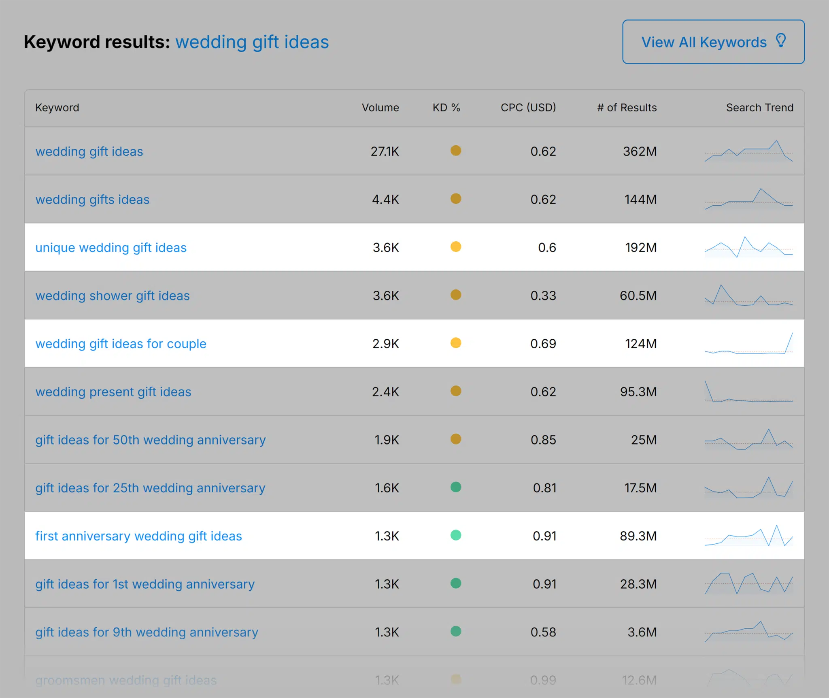This screenshot has height=698, width=829.
Task: Select gift ideas for 1st wedding anniversary
Action: coord(145,584)
